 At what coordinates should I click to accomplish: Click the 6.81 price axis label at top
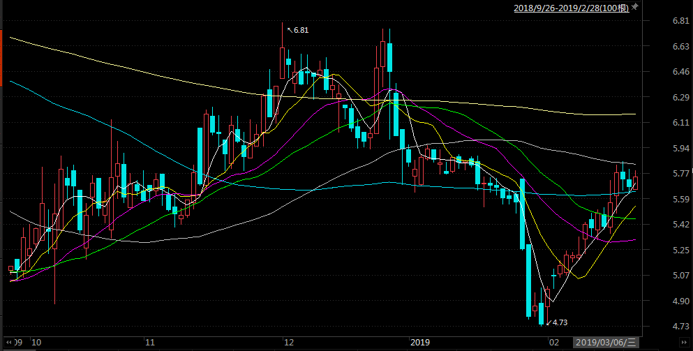coord(680,21)
